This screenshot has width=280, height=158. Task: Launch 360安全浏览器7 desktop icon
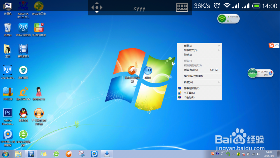coord(23,138)
